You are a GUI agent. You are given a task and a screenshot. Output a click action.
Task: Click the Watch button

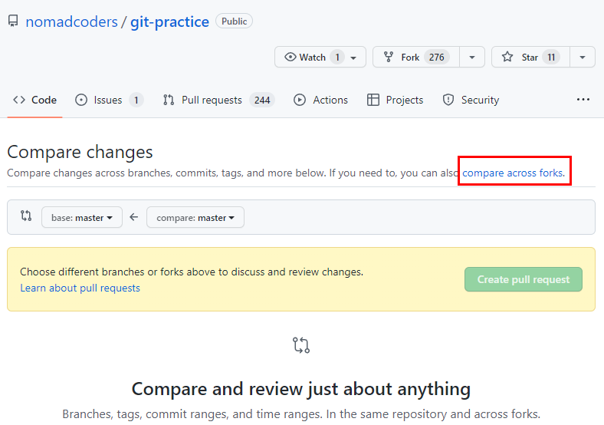point(320,57)
